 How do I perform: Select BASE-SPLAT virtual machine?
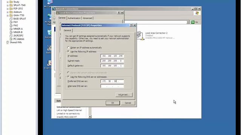click(x=20, y=19)
